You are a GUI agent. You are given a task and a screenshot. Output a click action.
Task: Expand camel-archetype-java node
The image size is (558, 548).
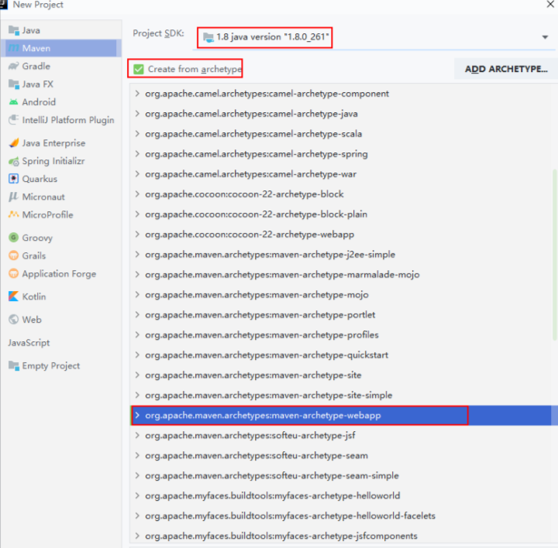pyautogui.click(x=137, y=114)
